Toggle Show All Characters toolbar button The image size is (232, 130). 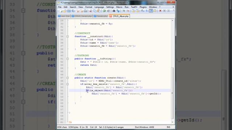146,11
